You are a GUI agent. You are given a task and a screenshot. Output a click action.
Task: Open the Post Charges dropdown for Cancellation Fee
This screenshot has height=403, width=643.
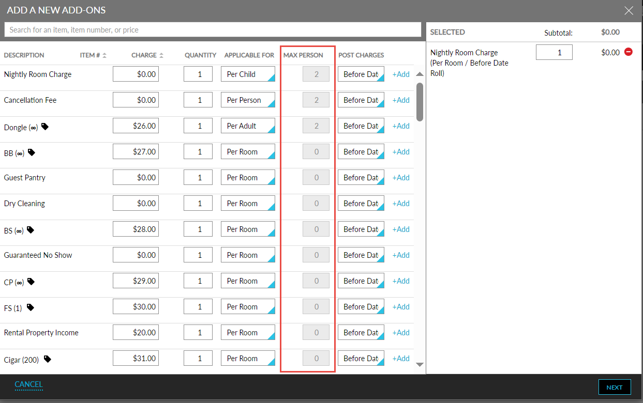pyautogui.click(x=361, y=100)
